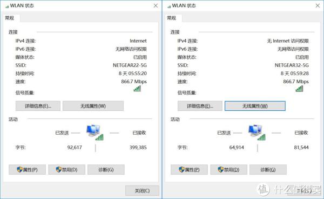The width and height of the screenshot is (324, 199).
Task: Click 关闭(C) button in left window
Action: [142, 190]
